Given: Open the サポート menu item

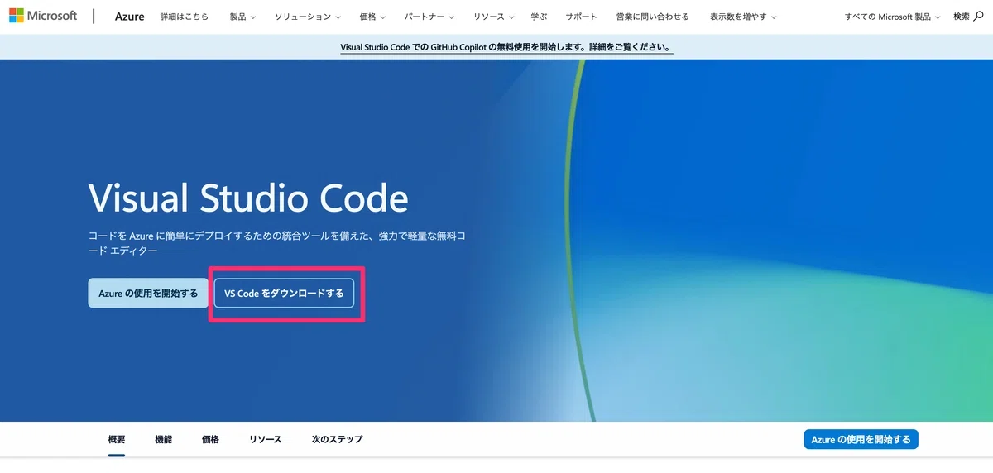Looking at the screenshot, I should [582, 17].
